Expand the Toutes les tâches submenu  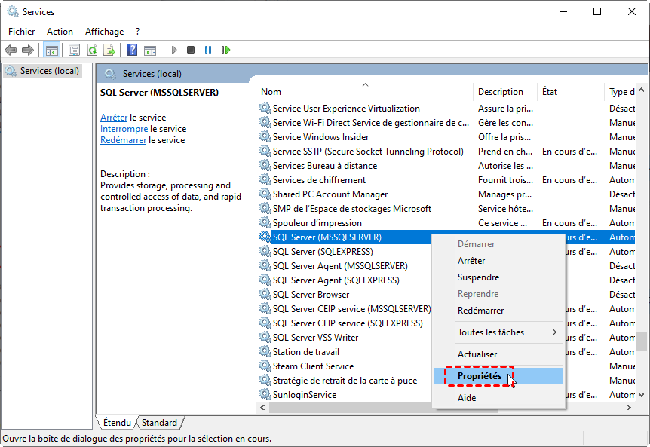click(498, 332)
